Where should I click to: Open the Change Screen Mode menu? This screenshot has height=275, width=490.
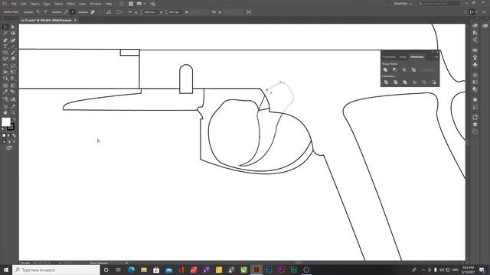9,148
